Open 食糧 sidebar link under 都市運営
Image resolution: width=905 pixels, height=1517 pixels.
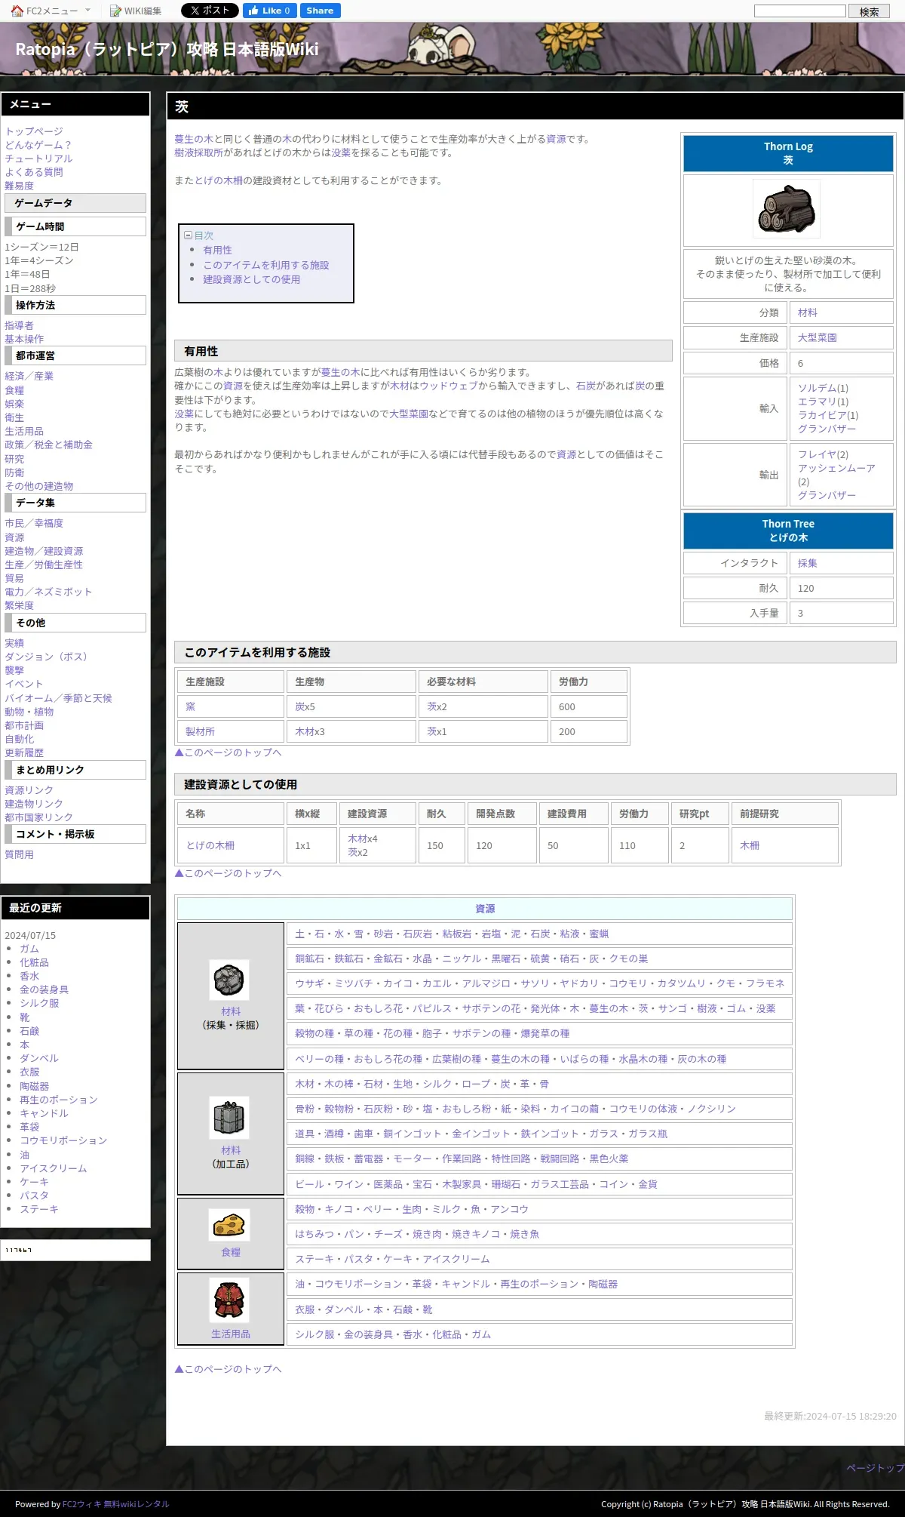[14, 390]
